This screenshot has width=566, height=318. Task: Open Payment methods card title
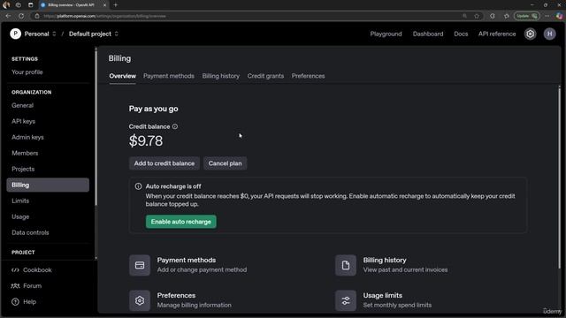click(x=187, y=261)
